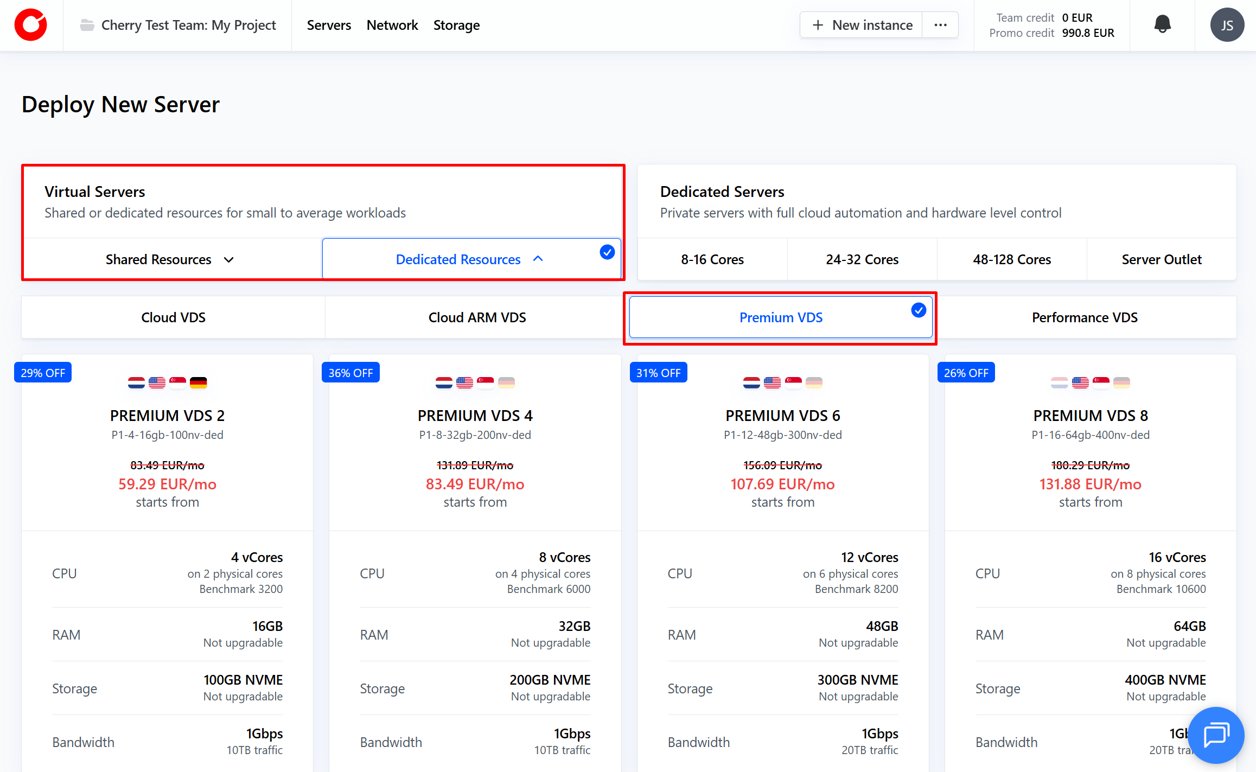Click the folder icon beside the project name

coord(87,25)
